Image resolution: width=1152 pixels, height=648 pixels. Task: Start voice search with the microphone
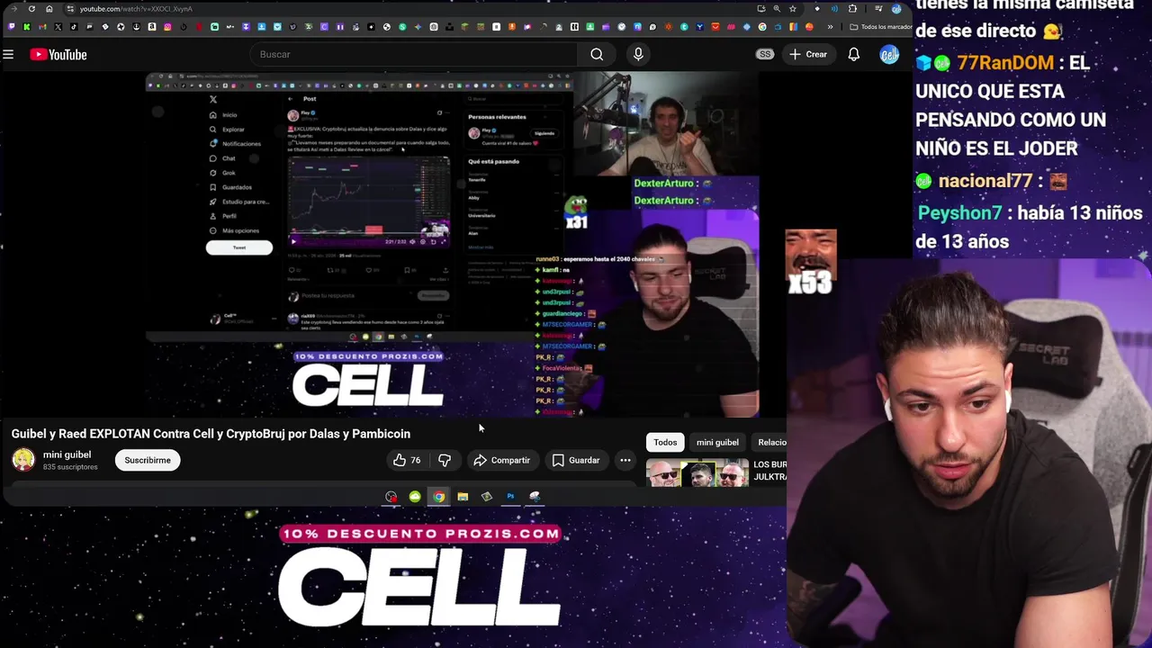tap(638, 55)
